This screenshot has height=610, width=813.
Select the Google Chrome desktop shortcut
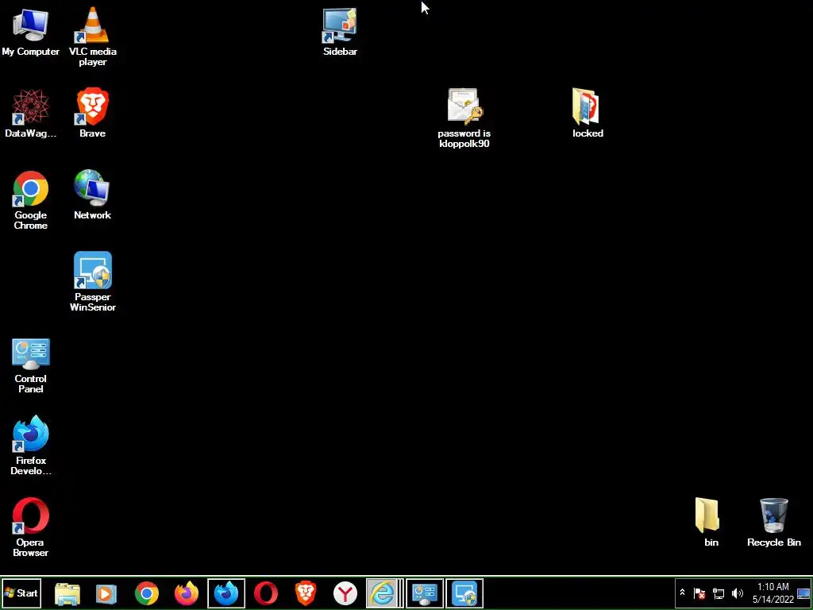pos(31,199)
